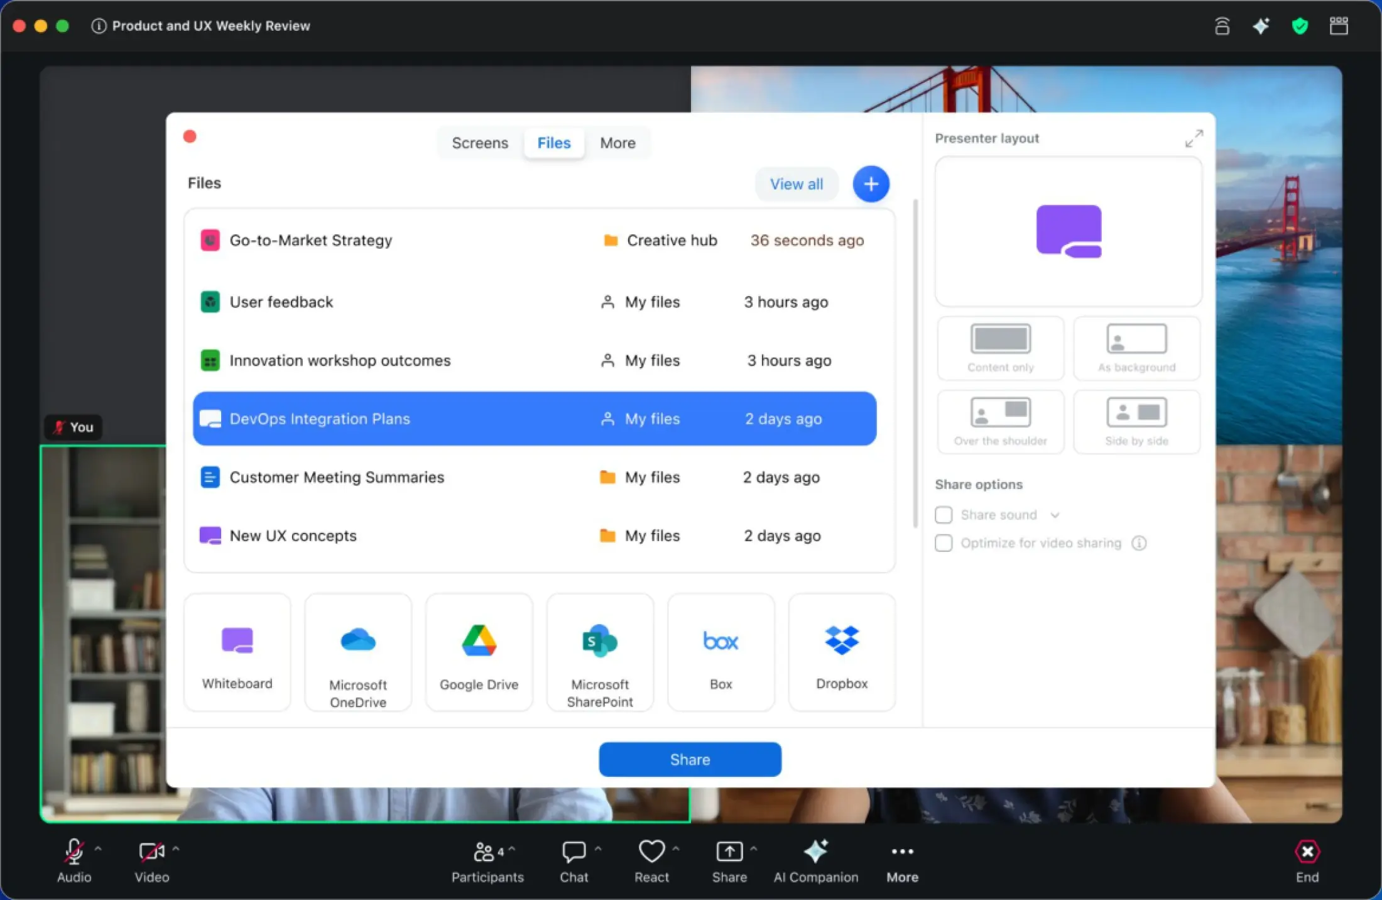The height and width of the screenshot is (900, 1382).
Task: Switch to the Screens tab
Action: [480, 143]
